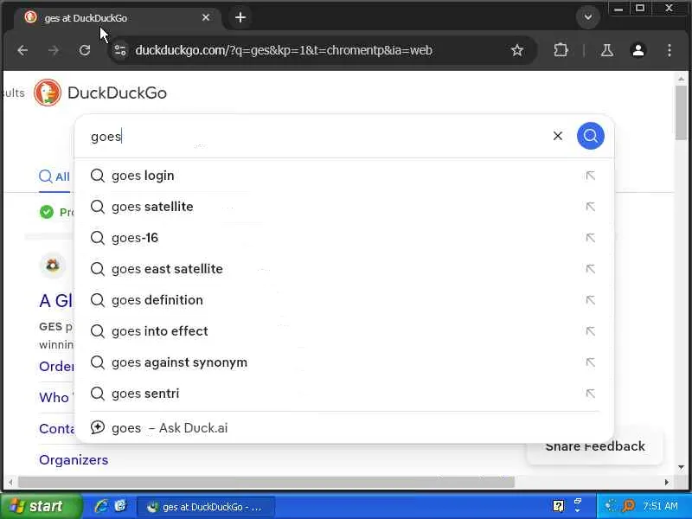Viewport: 692px width, 519px height.
Task: Fill query arrow for 'goes satellite'
Action: pos(590,207)
